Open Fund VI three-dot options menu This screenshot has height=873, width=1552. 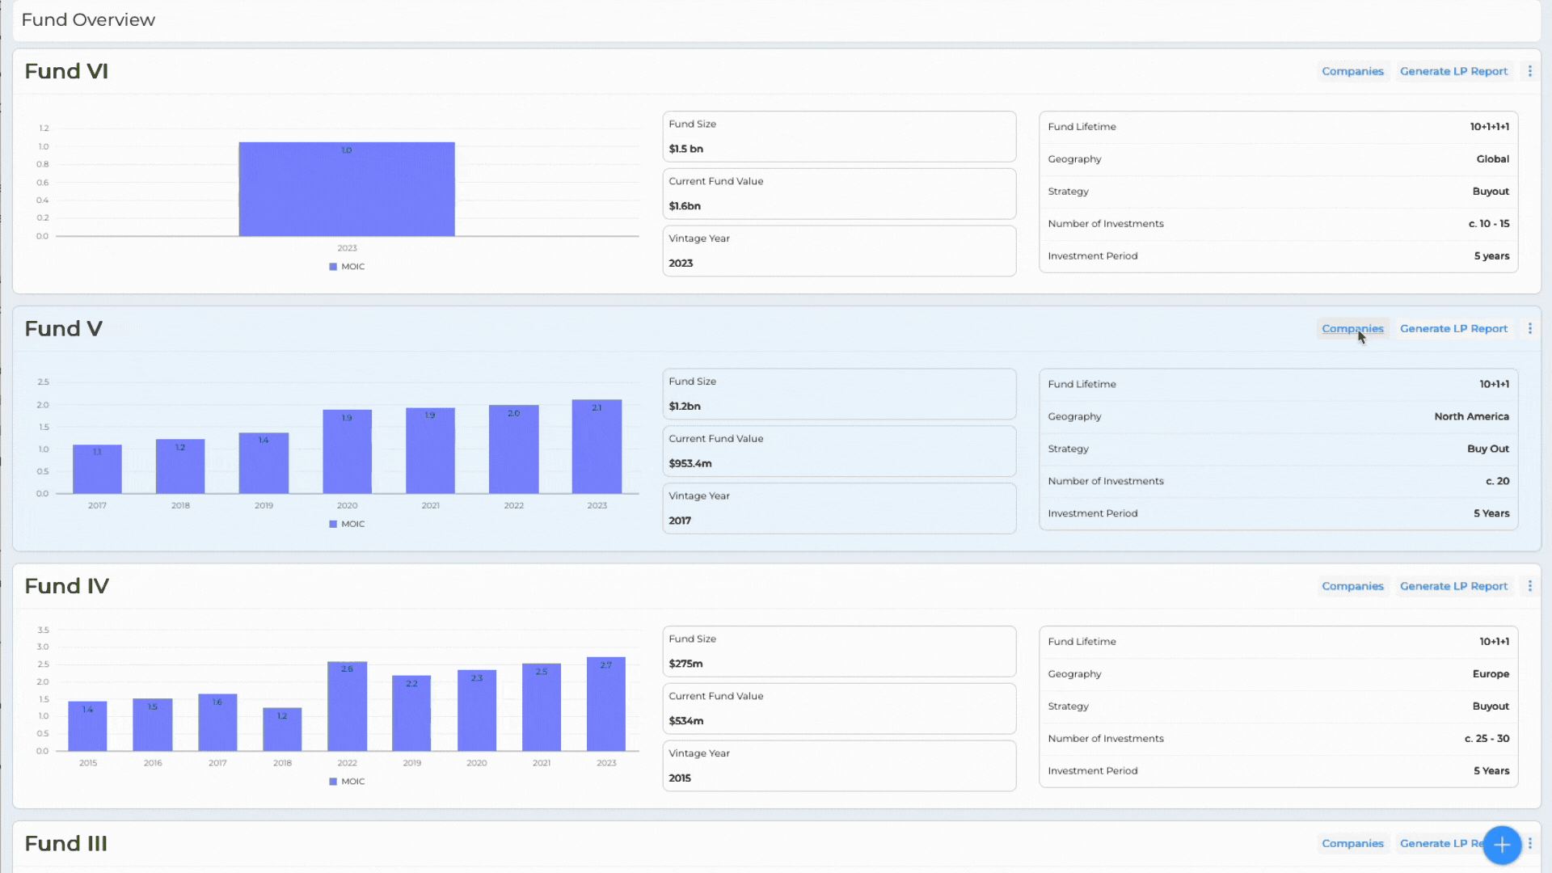[1529, 71]
